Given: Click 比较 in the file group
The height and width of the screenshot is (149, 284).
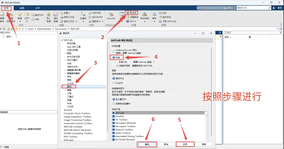Looking at the screenshot, I should tap(35, 19).
